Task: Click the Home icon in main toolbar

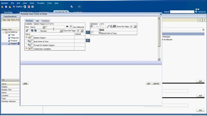Action: 2,7
